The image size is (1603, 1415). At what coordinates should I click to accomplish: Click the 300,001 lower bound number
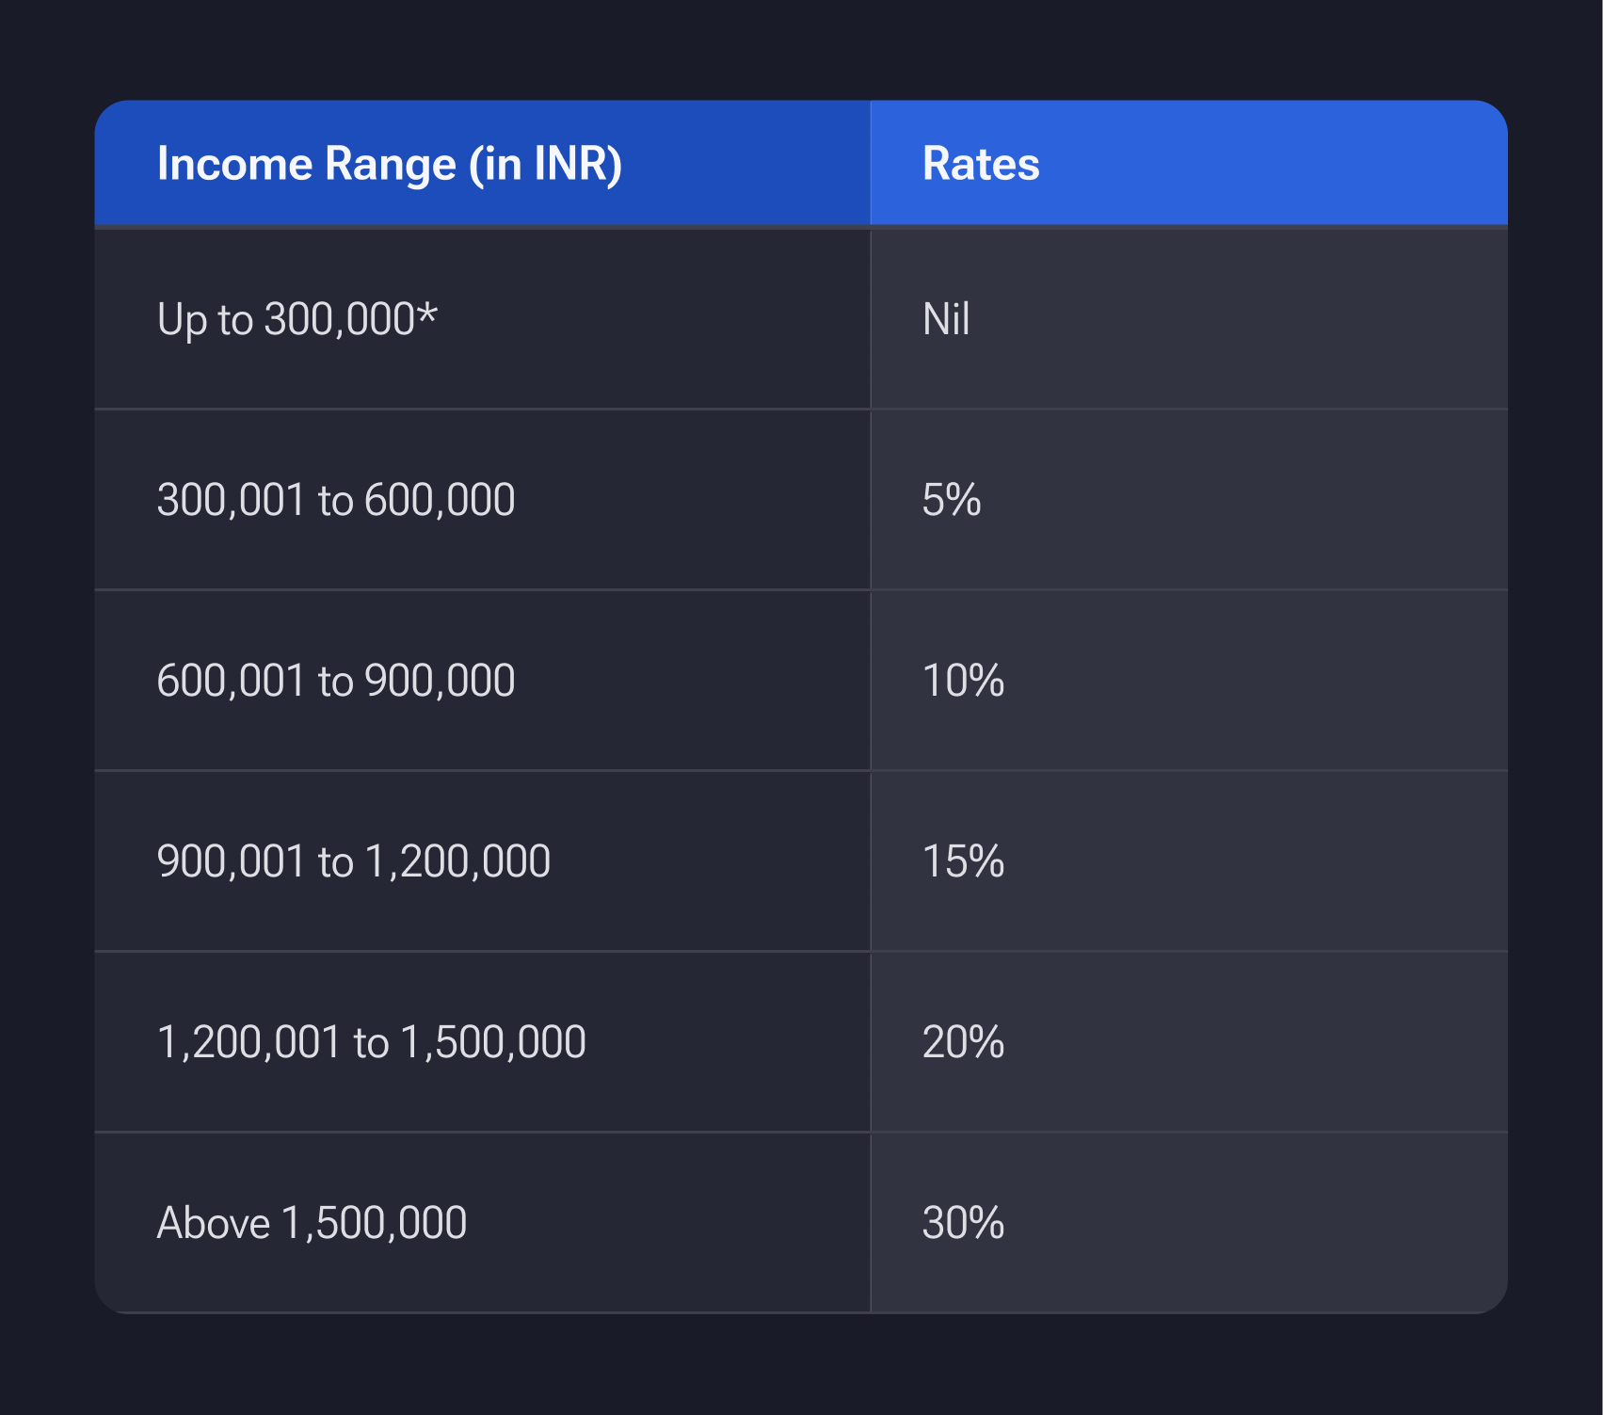click(x=231, y=500)
